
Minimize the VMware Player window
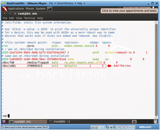pos(149,4)
